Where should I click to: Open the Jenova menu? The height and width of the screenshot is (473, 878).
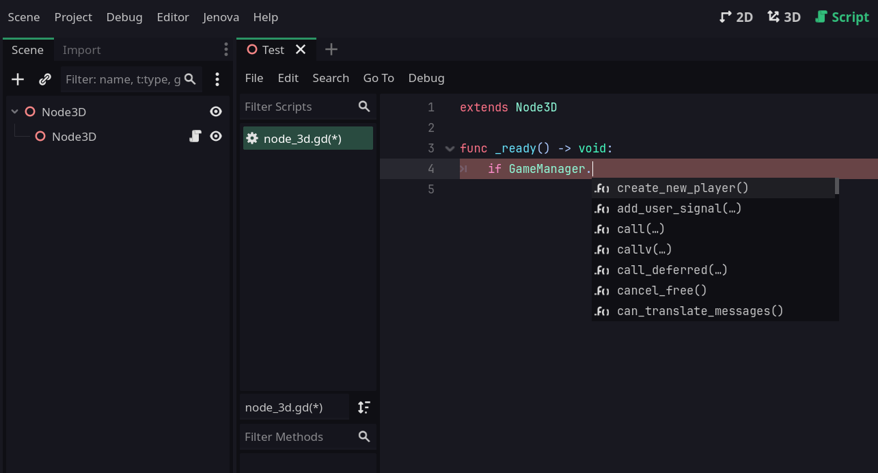point(221,17)
